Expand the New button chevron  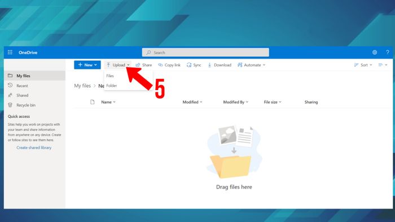pyautogui.click(x=95, y=65)
